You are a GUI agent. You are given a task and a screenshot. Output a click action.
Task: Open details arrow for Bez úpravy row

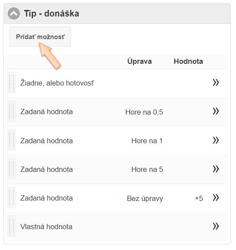pos(216,198)
